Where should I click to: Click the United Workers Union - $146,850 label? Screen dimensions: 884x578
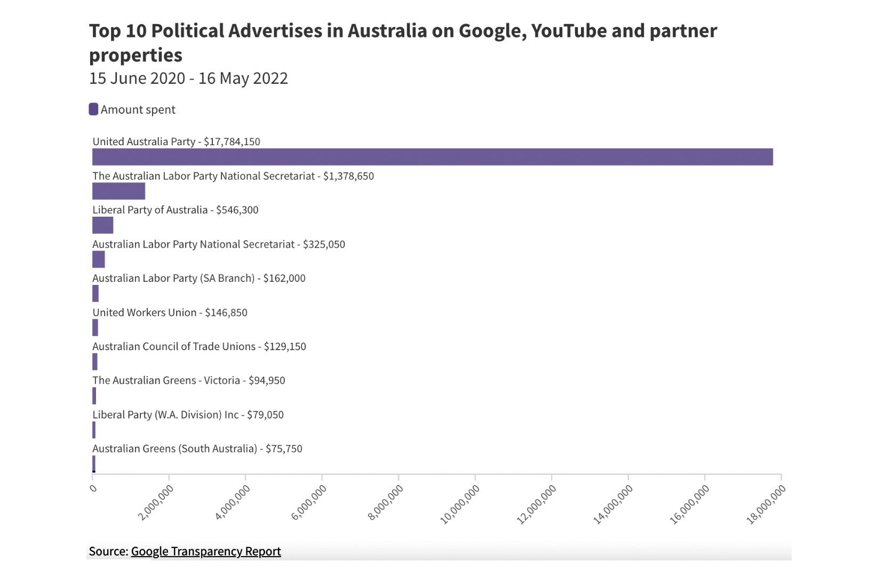(x=170, y=312)
